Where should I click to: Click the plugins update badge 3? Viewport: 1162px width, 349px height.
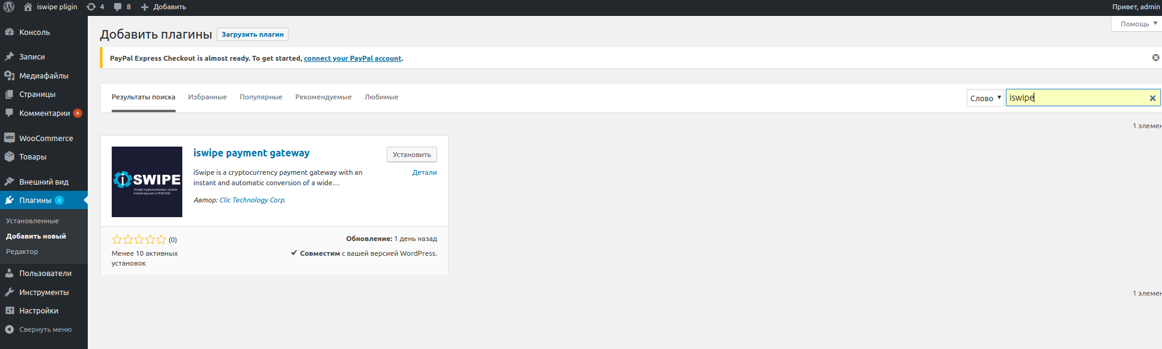59,200
